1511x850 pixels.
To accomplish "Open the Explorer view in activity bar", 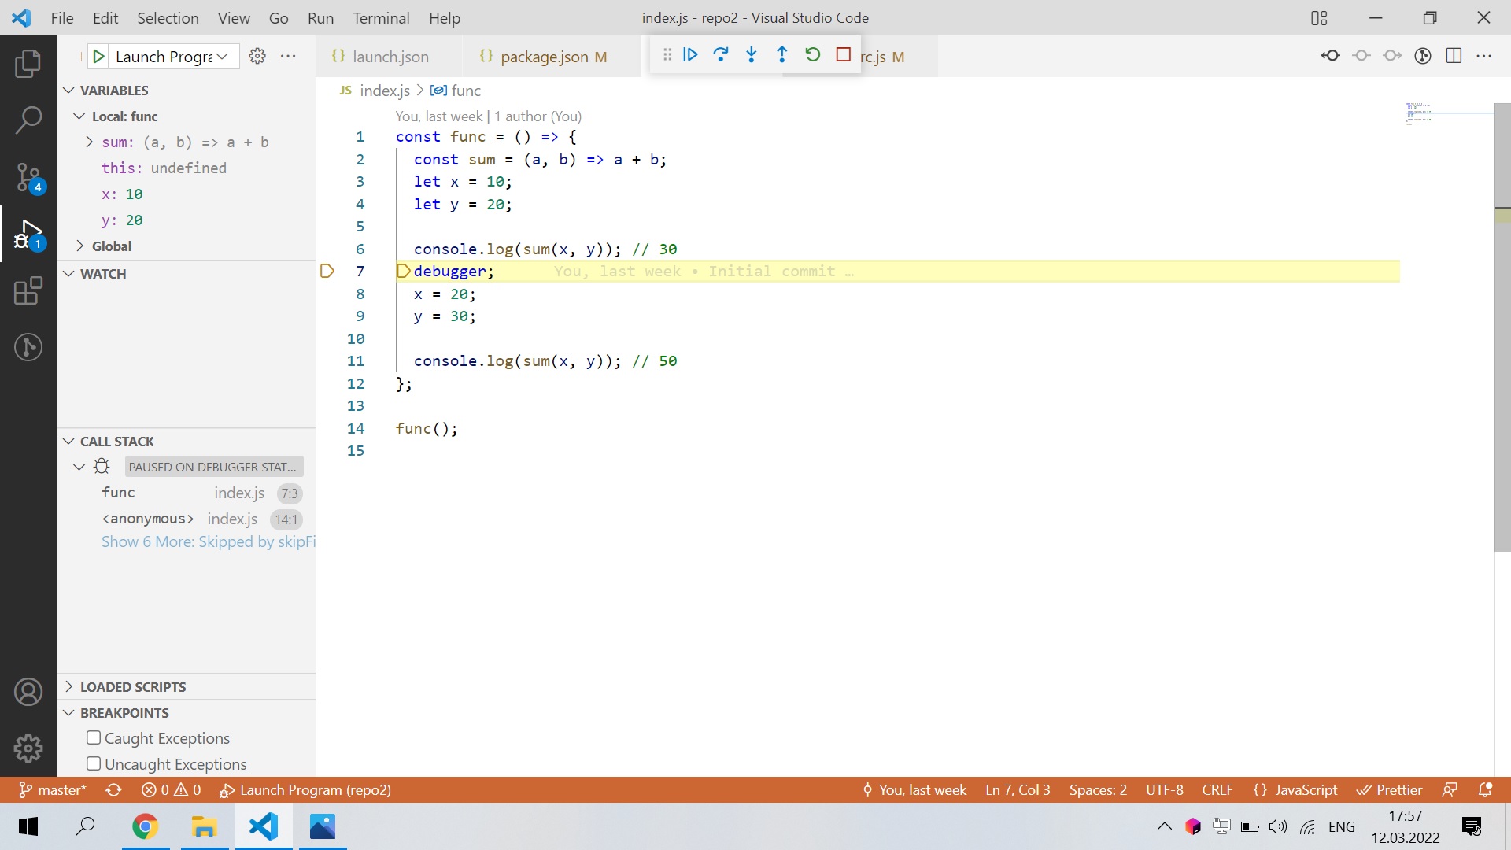I will 28,64.
